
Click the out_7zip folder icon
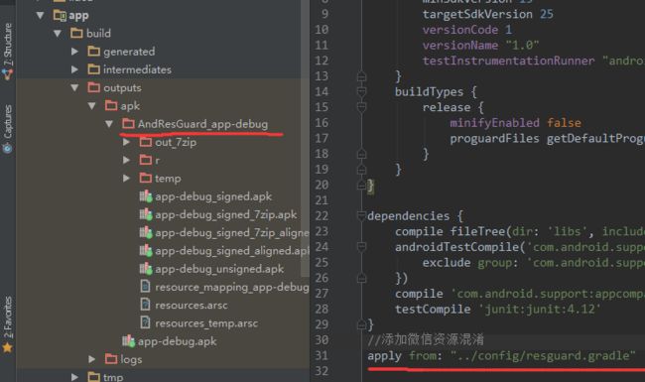[x=146, y=142]
